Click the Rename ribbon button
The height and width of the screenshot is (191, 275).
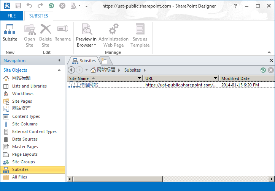(63, 33)
